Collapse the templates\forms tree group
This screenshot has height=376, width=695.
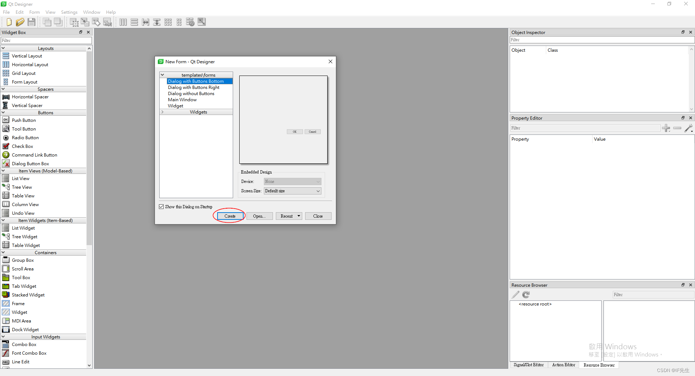(x=163, y=75)
